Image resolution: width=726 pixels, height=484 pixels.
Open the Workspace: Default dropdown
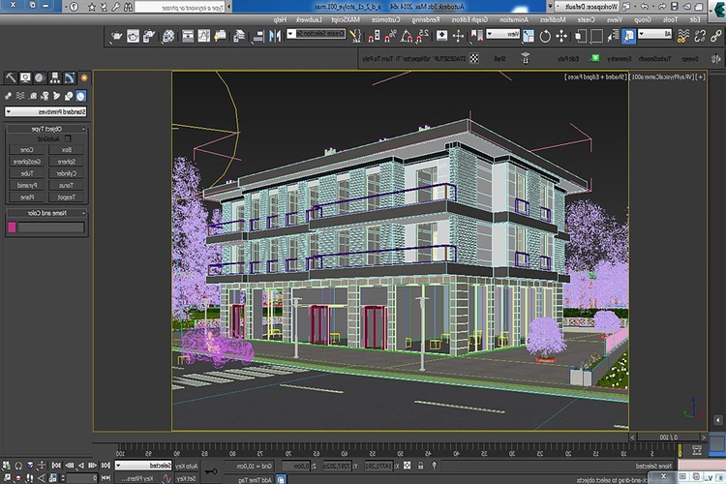click(587, 7)
